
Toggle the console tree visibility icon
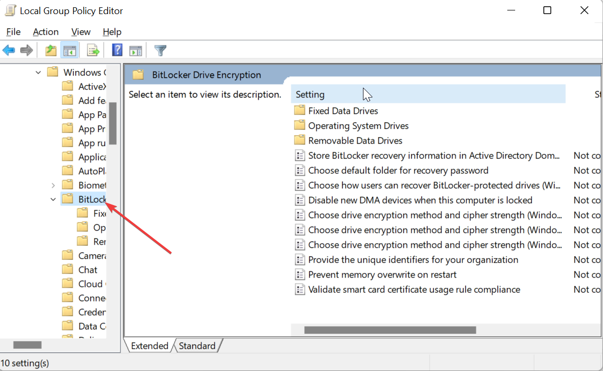click(70, 50)
